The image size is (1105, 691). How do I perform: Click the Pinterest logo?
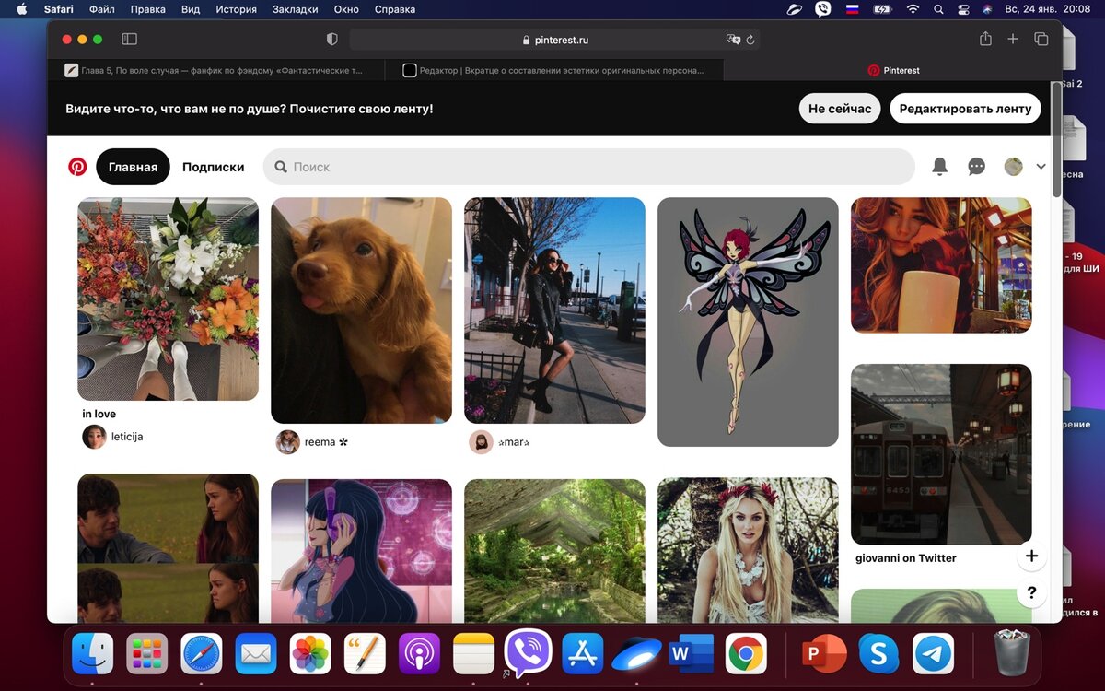click(77, 167)
